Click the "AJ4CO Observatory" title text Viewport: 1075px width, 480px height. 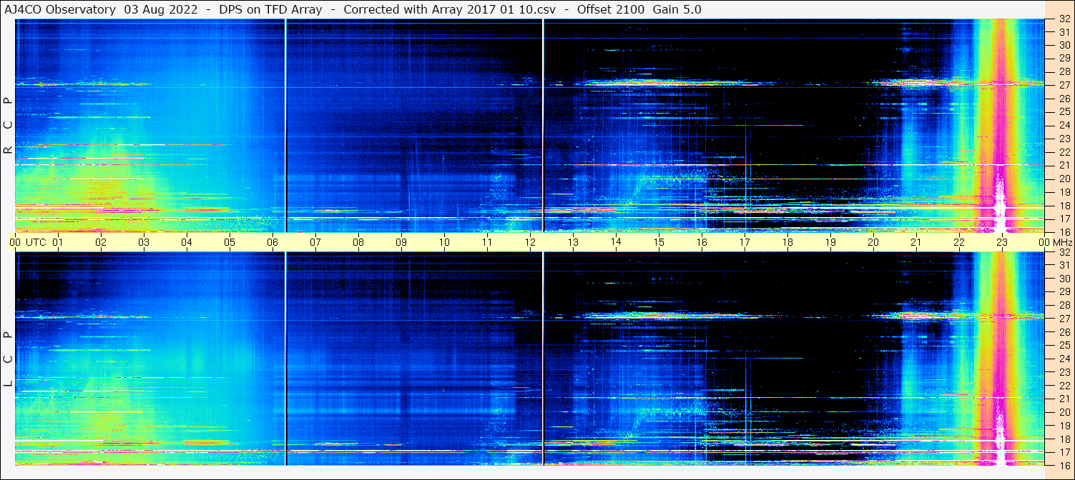tap(61, 9)
